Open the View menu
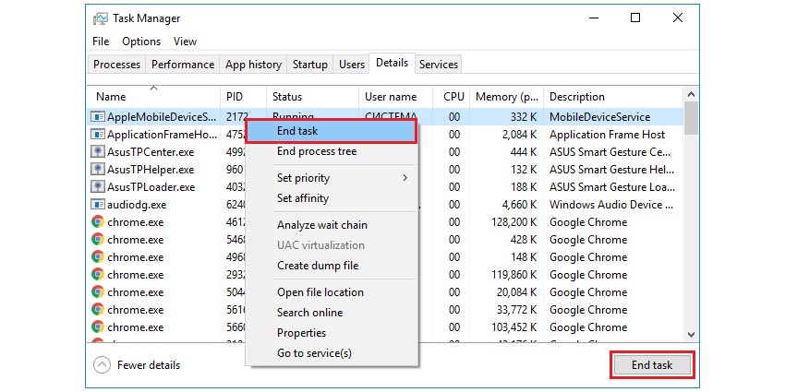This screenshot has width=785, height=392. 185,42
